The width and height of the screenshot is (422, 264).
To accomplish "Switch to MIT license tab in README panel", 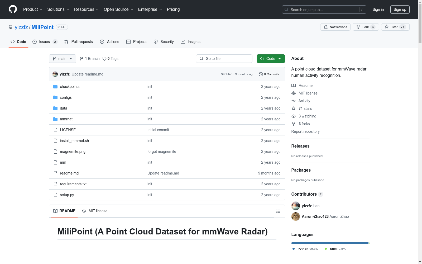I will [x=95, y=211].
